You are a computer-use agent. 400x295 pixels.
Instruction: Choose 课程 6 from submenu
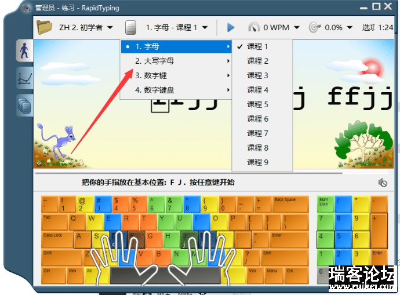coord(262,119)
